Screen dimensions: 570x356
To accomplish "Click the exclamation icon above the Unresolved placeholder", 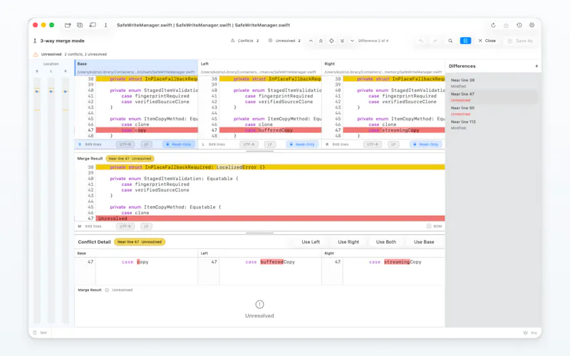I will coord(259,305).
